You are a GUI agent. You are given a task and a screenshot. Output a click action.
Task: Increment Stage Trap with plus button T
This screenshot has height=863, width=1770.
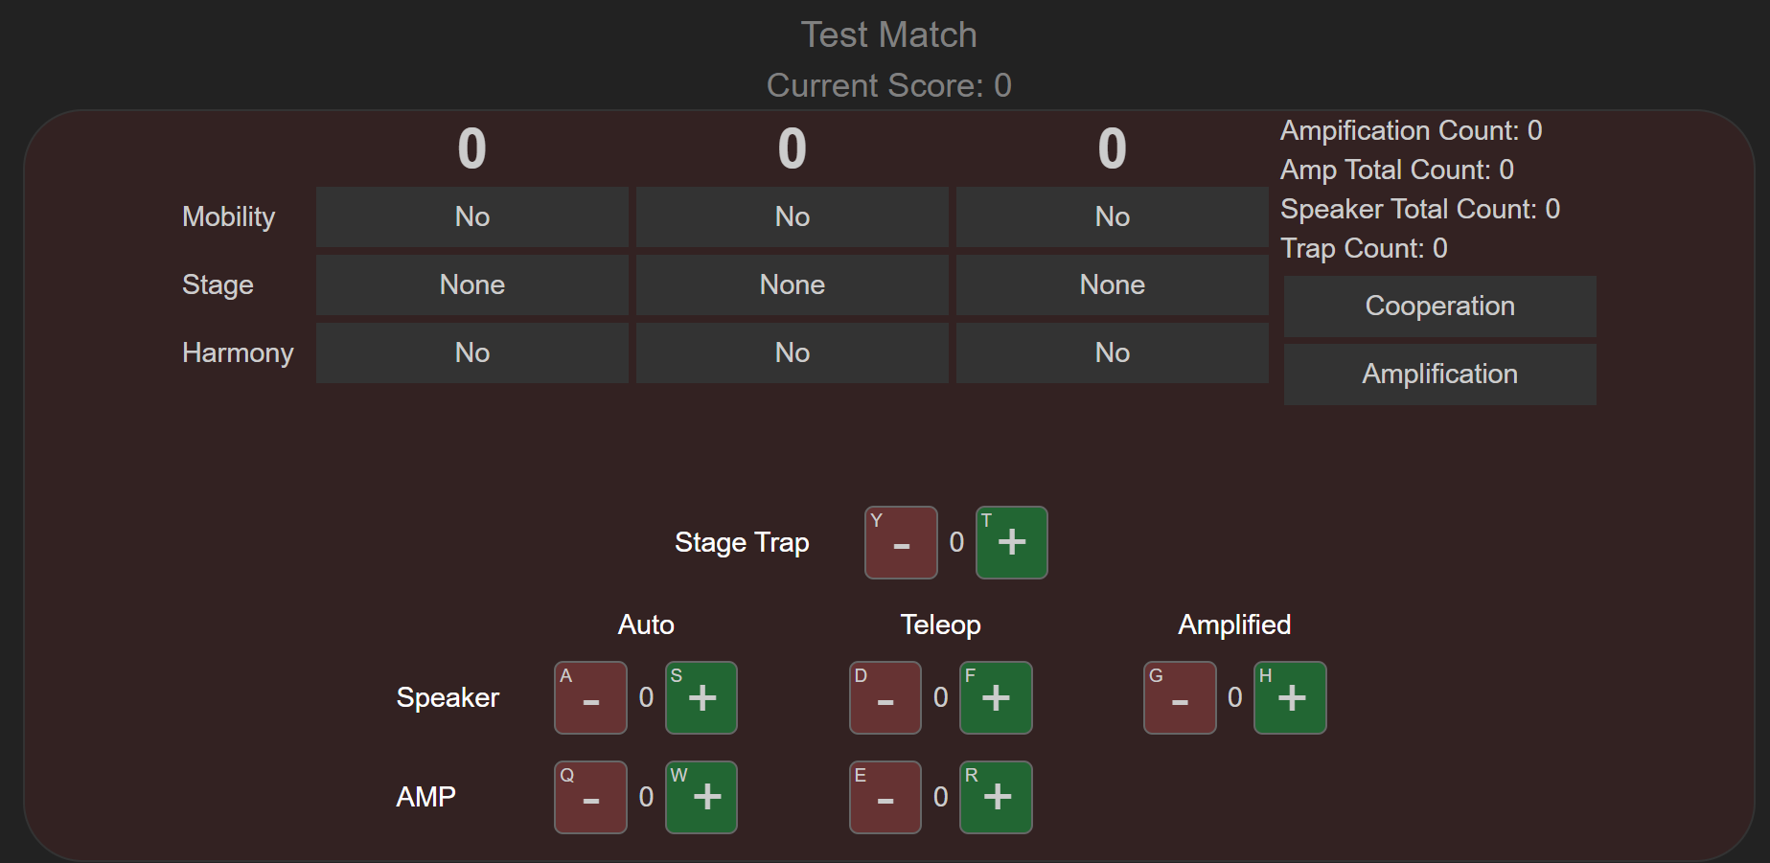[x=1011, y=542]
